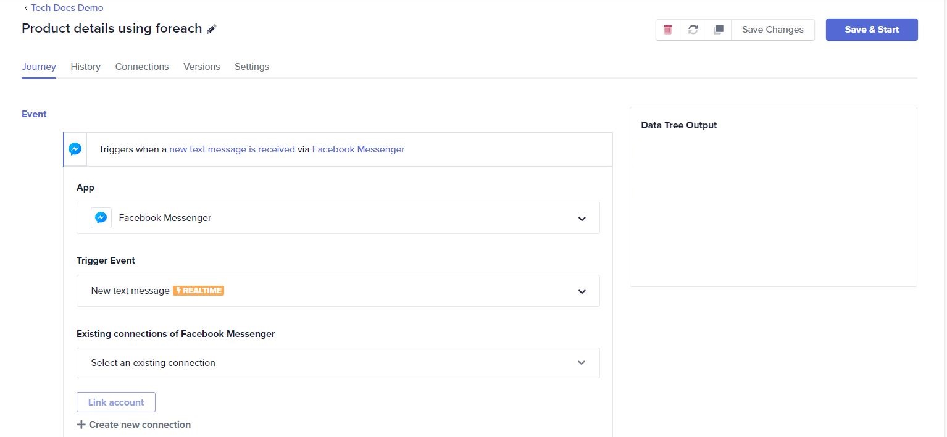Click the plus icon beside Create new connection
Screen dimensions: 947x437
click(x=81, y=425)
